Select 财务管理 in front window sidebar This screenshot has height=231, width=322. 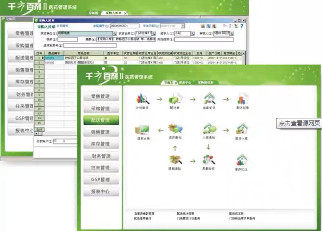101,156
